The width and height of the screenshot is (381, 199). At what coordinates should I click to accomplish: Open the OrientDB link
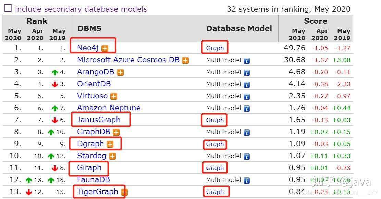click(94, 84)
